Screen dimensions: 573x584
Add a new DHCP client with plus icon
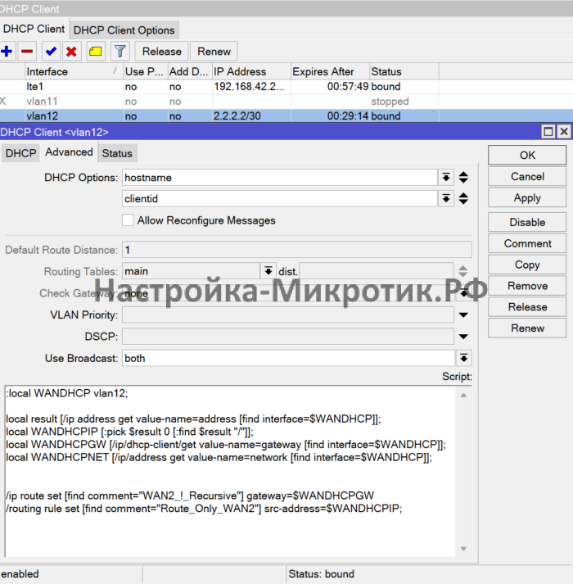click(x=7, y=52)
